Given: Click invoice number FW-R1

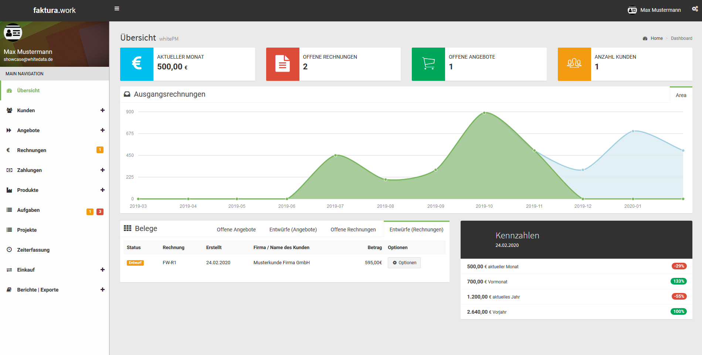Looking at the screenshot, I should point(169,263).
